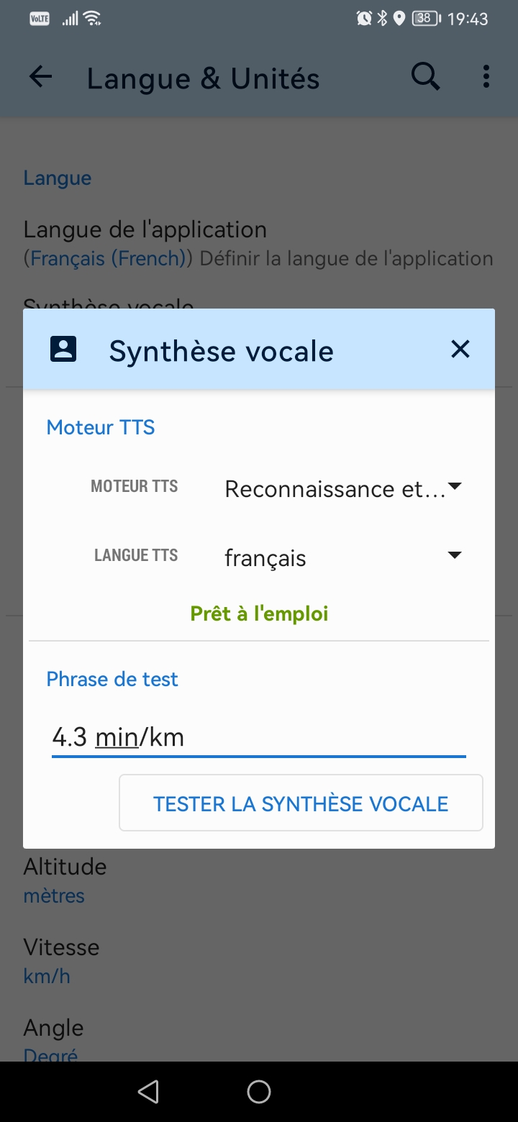Open the three-dot overflow menu
518x1122 pixels.
486,77
